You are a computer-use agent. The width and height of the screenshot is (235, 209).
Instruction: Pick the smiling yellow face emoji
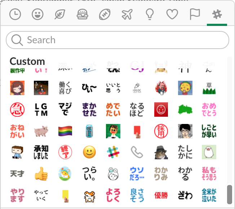(89, 152)
